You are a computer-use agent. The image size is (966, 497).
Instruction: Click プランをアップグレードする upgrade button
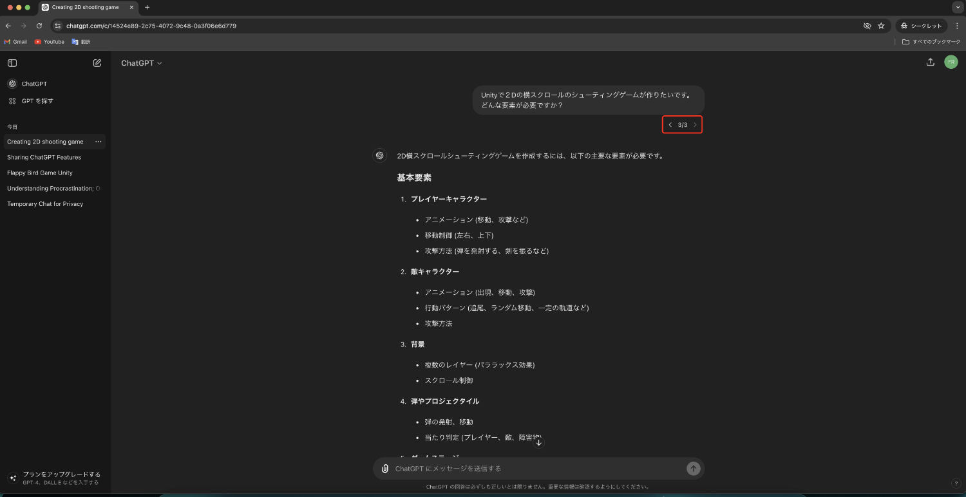click(x=54, y=478)
